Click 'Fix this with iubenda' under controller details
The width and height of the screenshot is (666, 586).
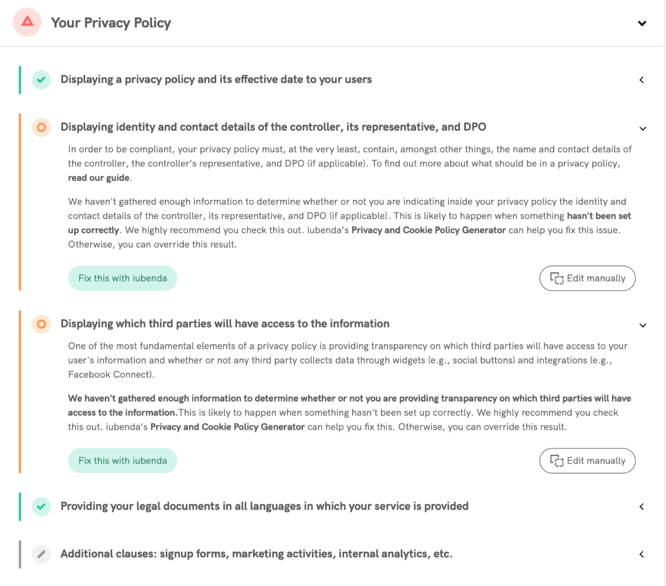(122, 278)
